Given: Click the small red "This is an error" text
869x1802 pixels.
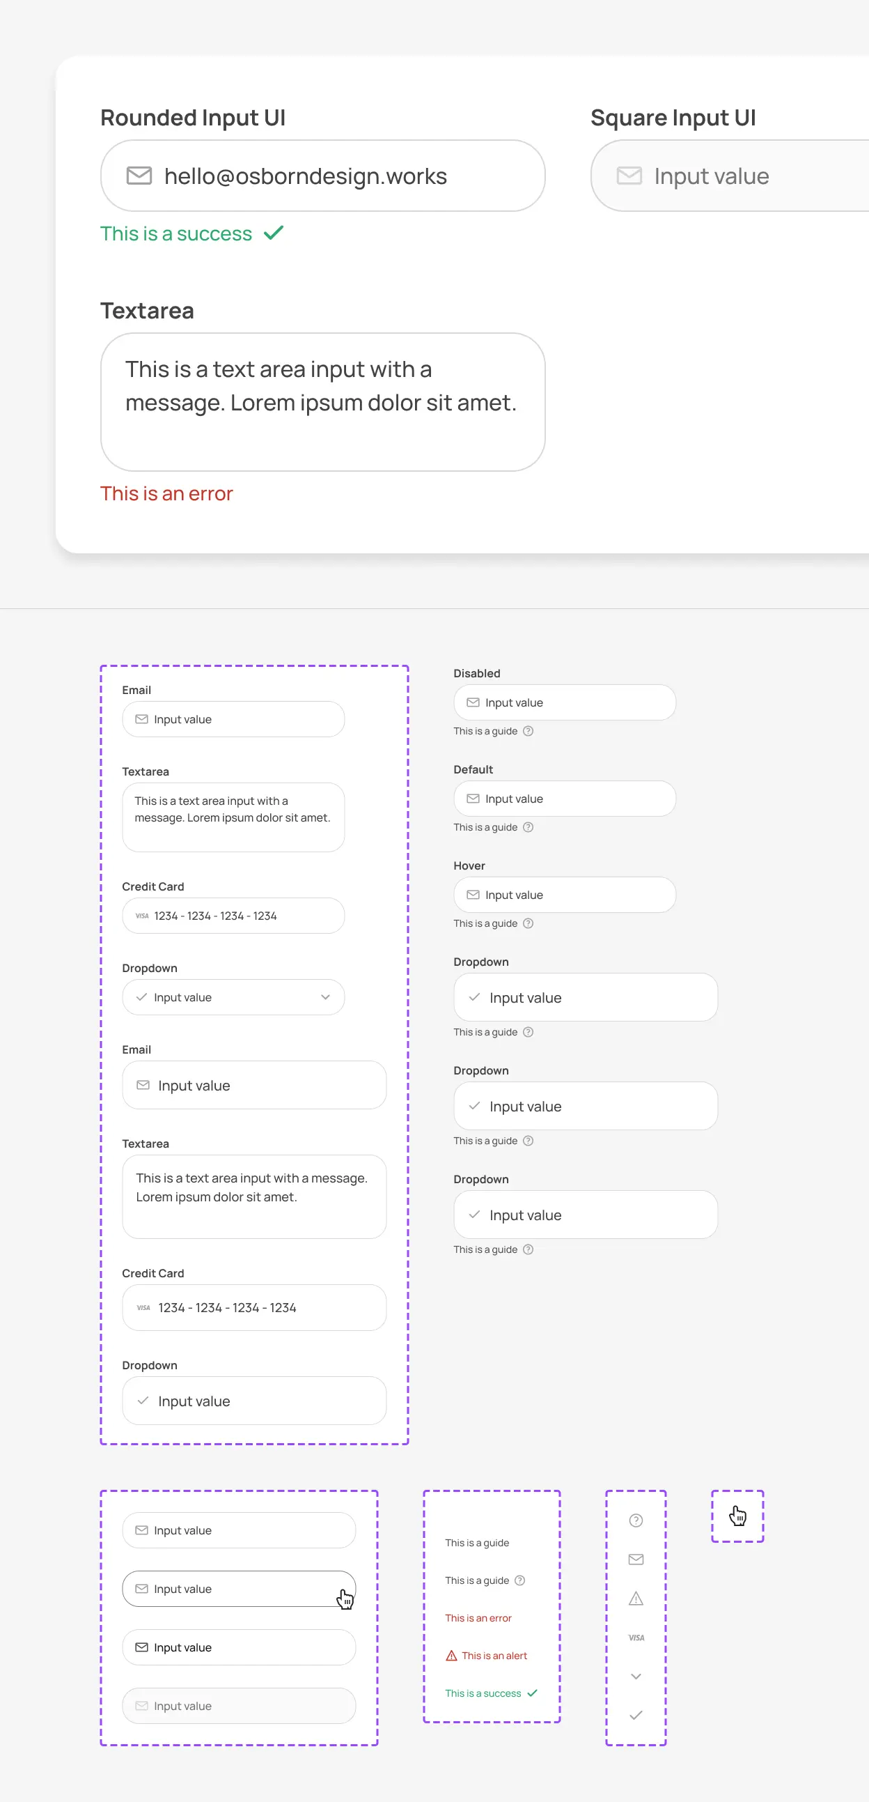Looking at the screenshot, I should (478, 1618).
